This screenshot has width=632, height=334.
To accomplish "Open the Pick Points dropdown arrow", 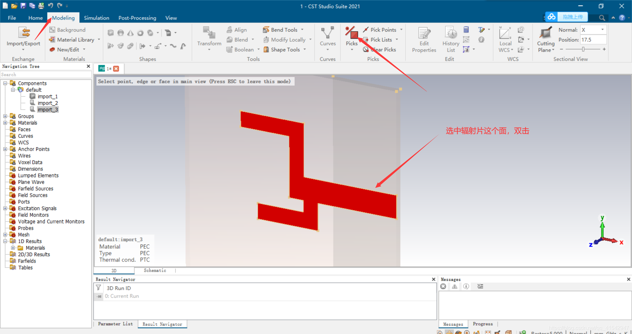I will (401, 30).
